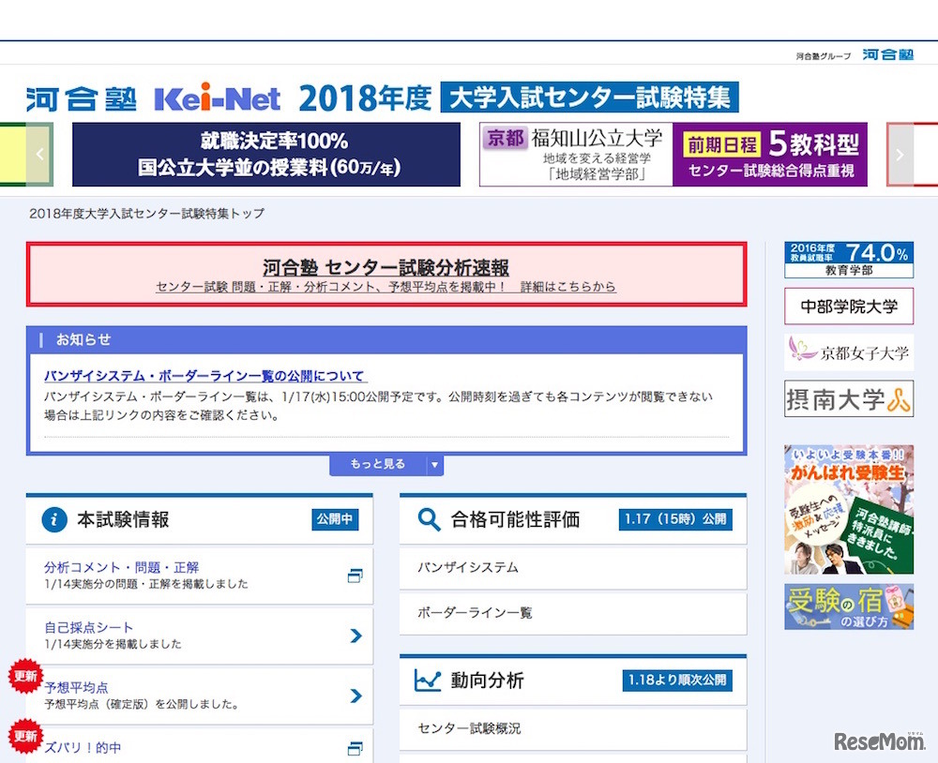Click the new-window icon on the 分析コメント row
The height and width of the screenshot is (763, 938).
pos(355,576)
